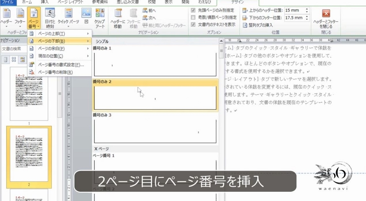The width and height of the screenshot is (366, 201).
Task: Switch to the Home (ホーム) tab
Action: (x=27, y=2)
